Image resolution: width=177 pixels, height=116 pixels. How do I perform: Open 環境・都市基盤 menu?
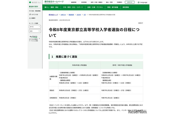[x=113, y=7]
